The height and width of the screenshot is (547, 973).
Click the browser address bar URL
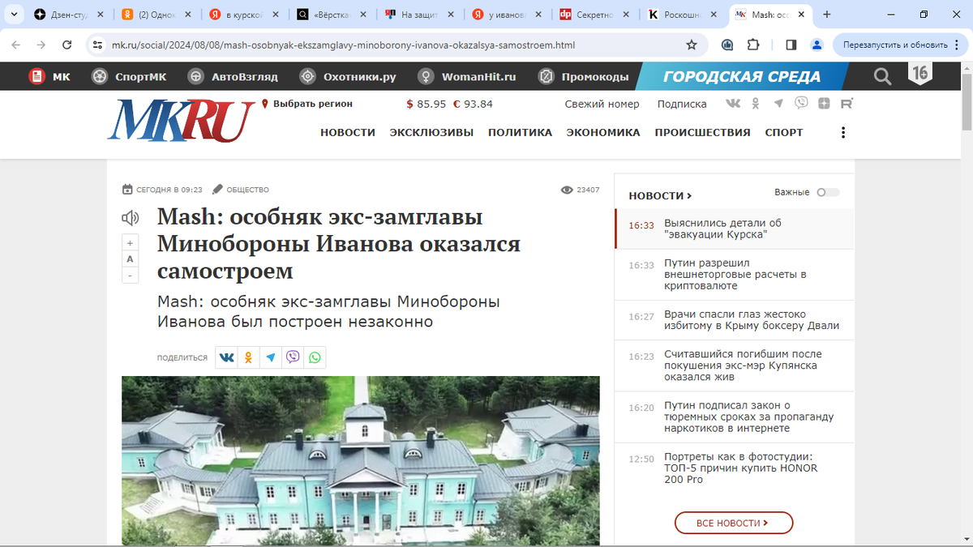click(x=343, y=45)
